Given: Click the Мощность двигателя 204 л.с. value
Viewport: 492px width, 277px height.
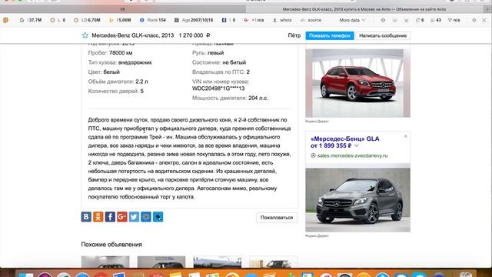Looking at the screenshot, I should click(258, 98).
